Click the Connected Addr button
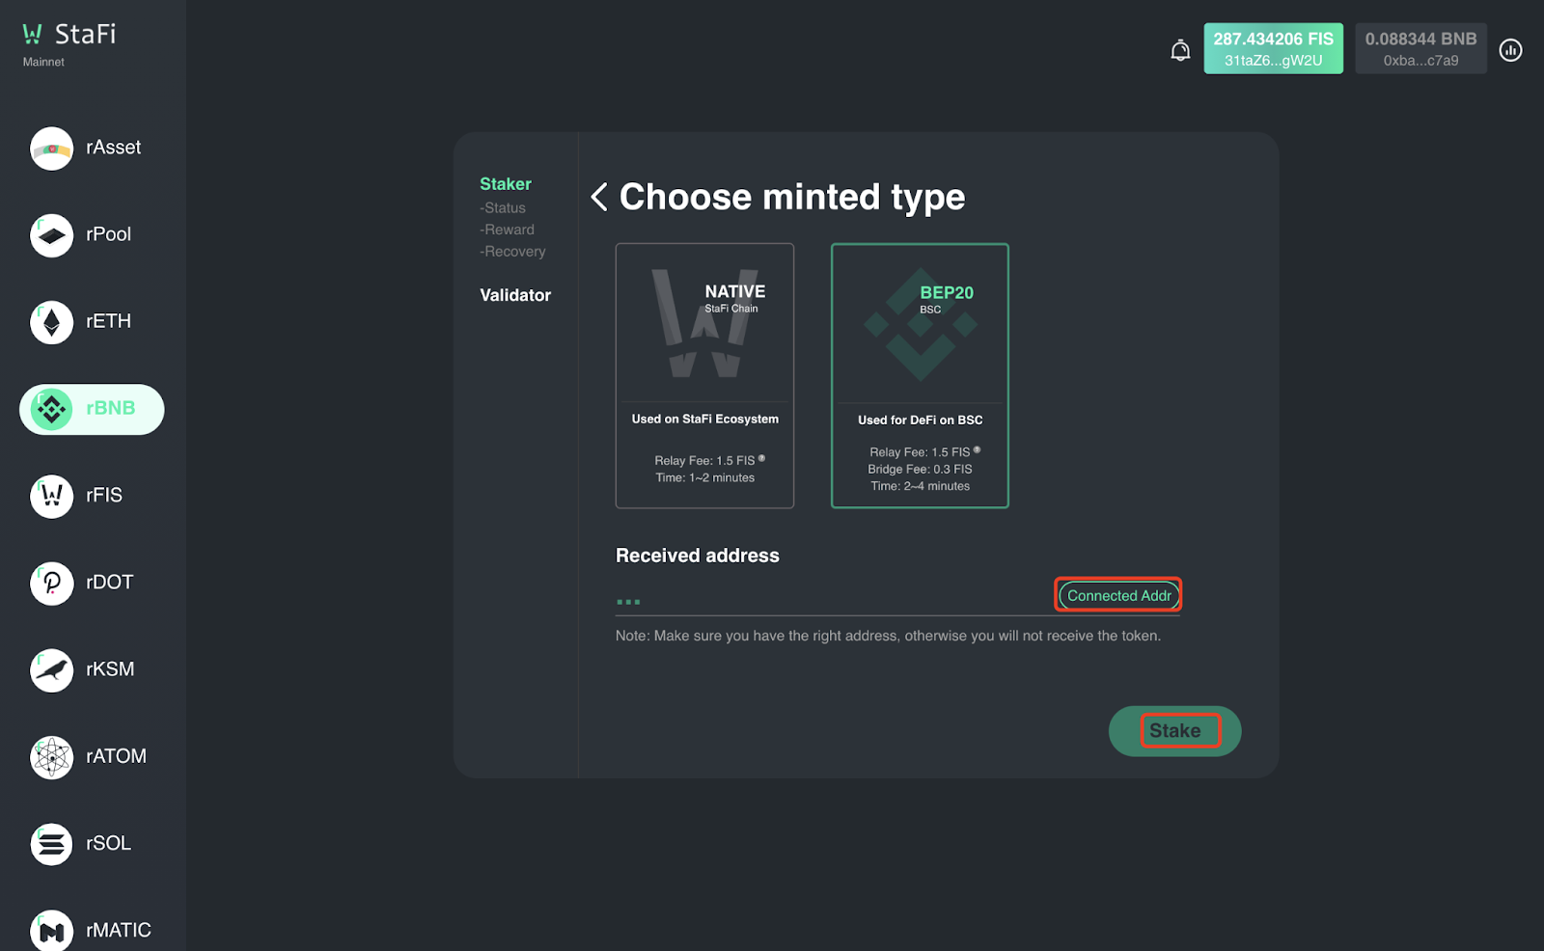The height and width of the screenshot is (951, 1544). pos(1119,596)
